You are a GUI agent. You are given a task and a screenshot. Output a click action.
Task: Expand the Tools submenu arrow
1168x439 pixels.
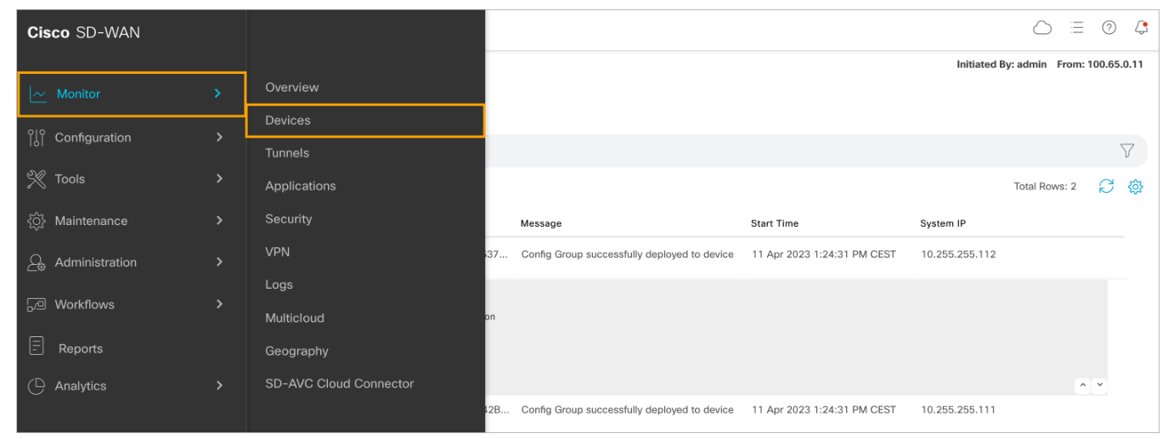pos(219,179)
